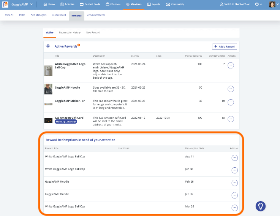Open the GaggleAMP account dropdown

click(22, 4)
